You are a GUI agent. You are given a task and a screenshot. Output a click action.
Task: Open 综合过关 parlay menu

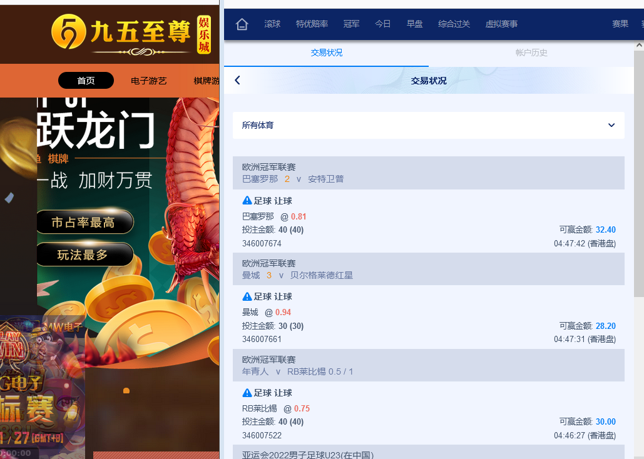tap(454, 24)
